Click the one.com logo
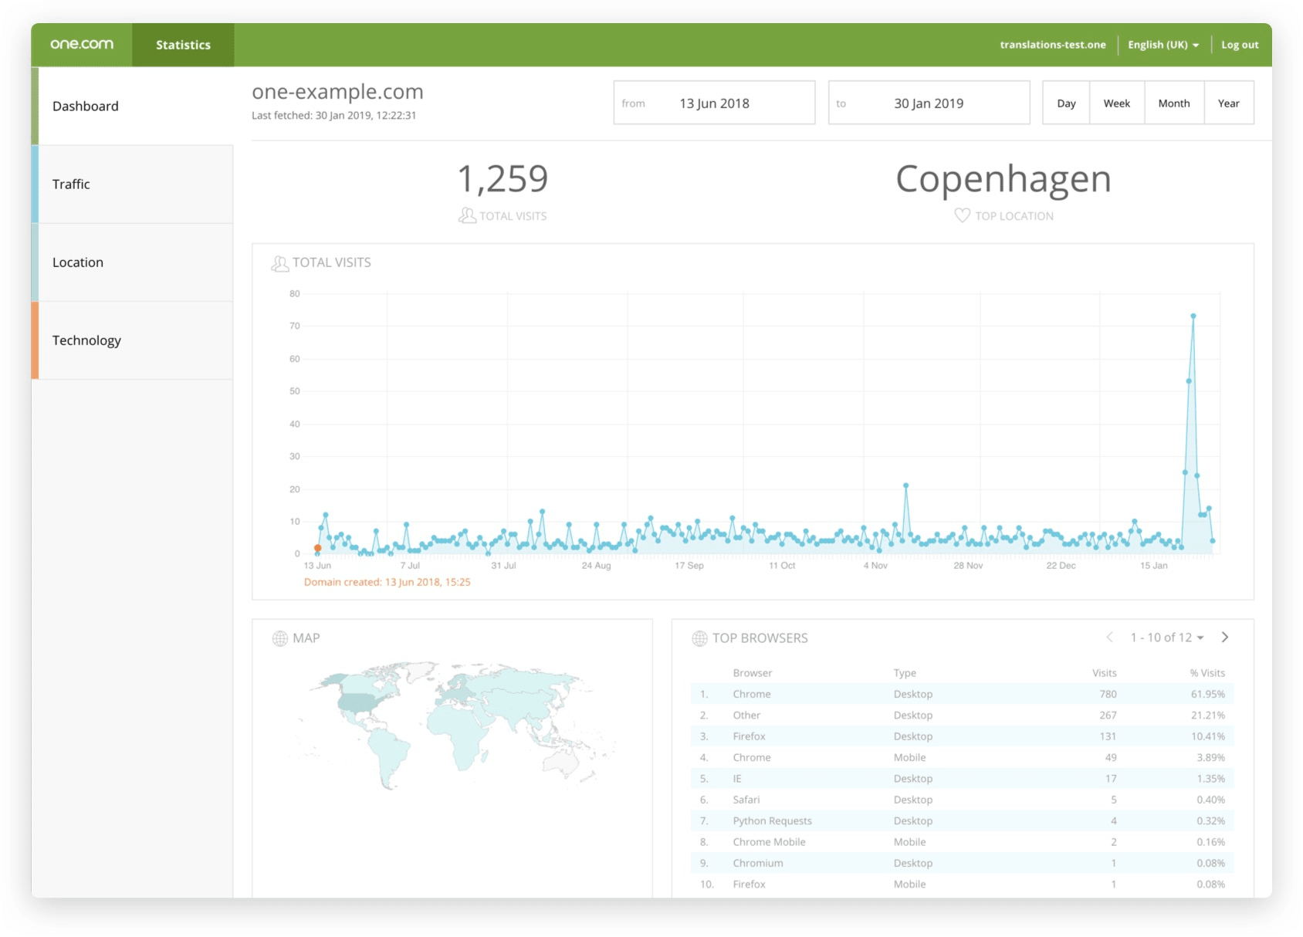 tap(82, 45)
